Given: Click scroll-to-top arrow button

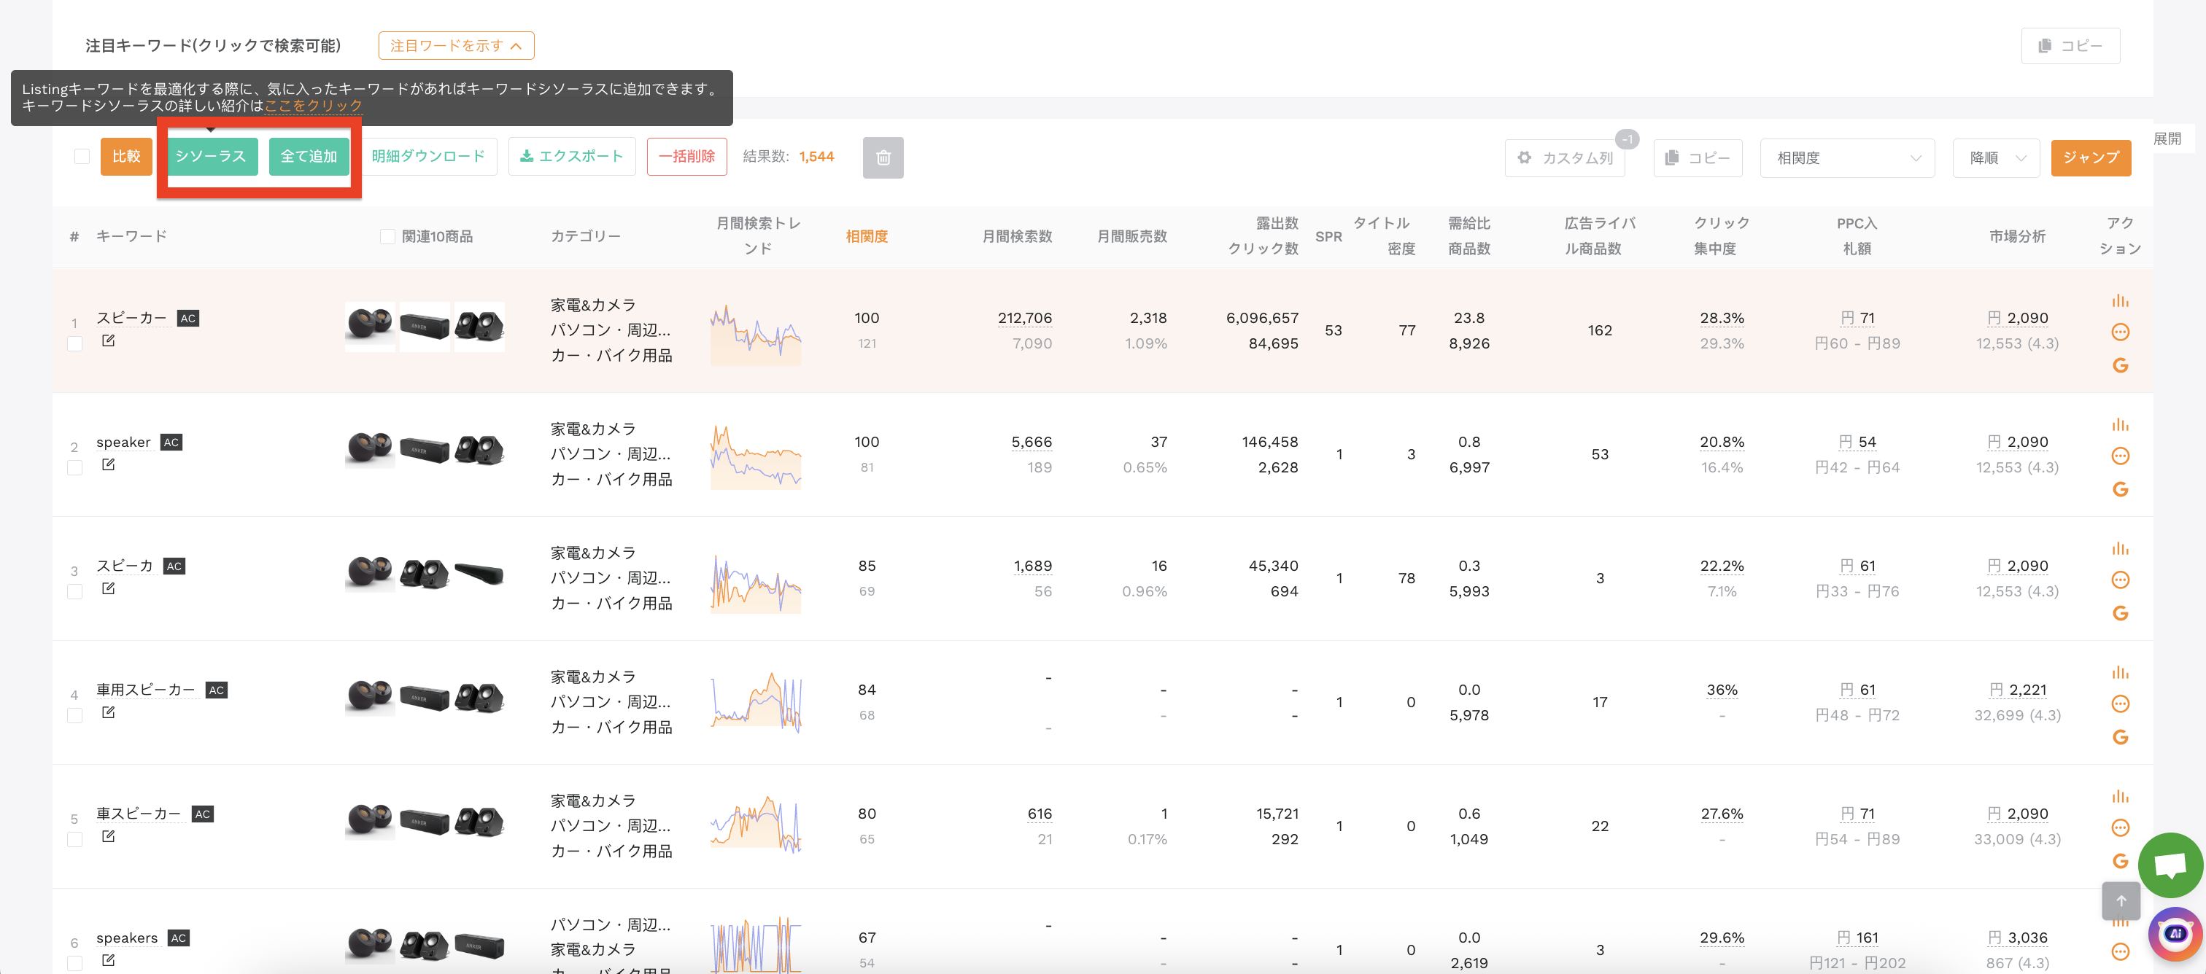Looking at the screenshot, I should [2121, 900].
